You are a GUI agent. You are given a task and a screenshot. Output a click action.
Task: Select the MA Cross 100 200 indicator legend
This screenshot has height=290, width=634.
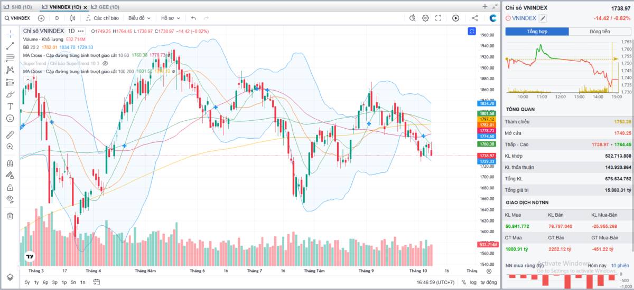(x=79, y=71)
